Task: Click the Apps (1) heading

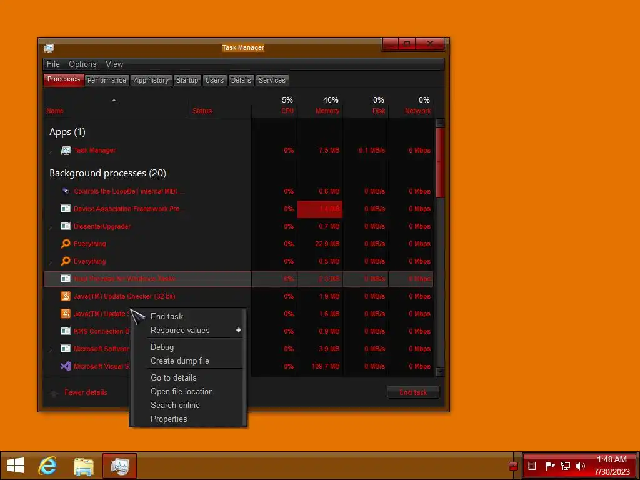Action: pyautogui.click(x=67, y=132)
